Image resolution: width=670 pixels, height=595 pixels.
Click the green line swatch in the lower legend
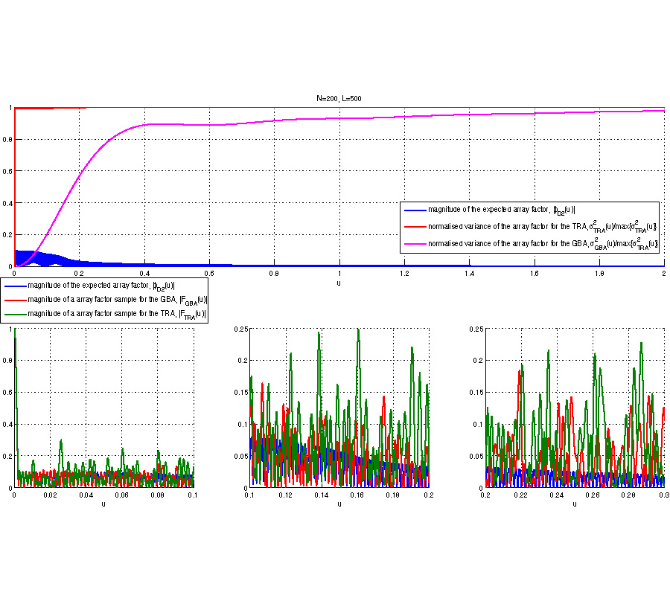13,316
